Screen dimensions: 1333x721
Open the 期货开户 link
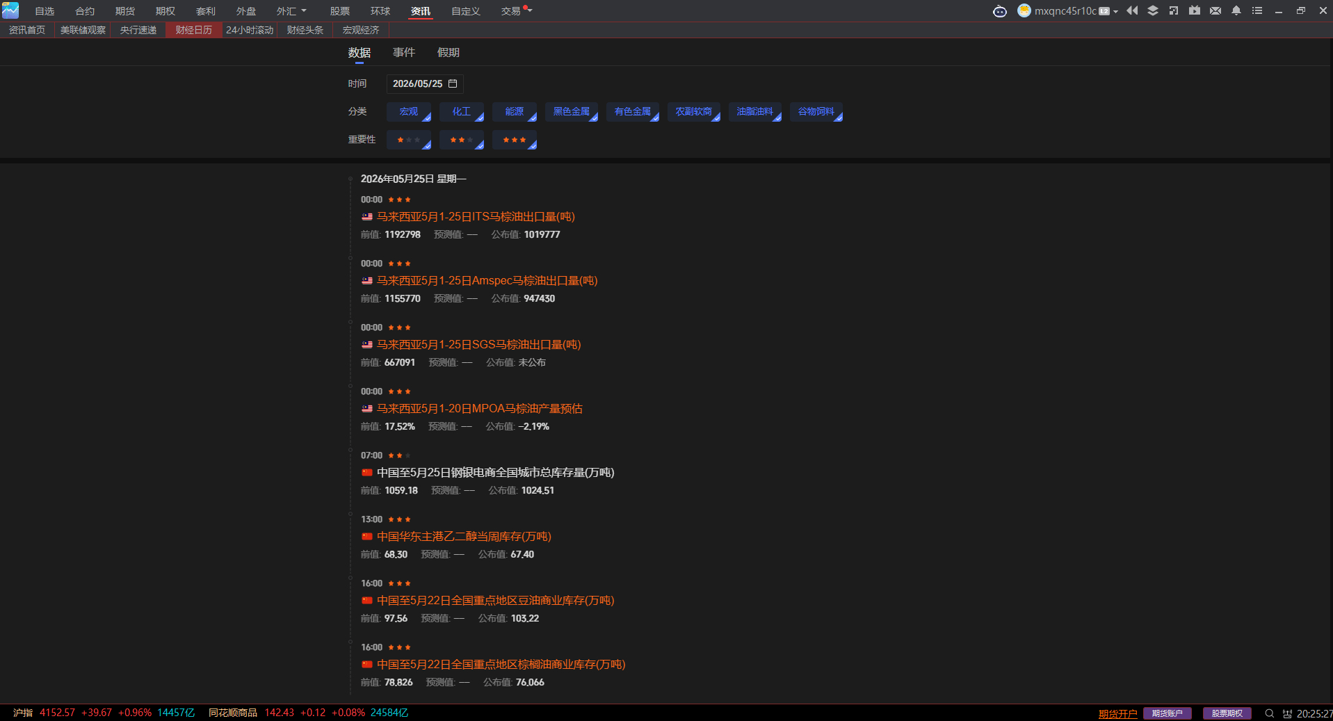pos(1118,713)
